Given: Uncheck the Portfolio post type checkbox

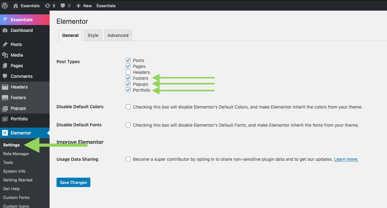Looking at the screenshot, I should [x=128, y=90].
